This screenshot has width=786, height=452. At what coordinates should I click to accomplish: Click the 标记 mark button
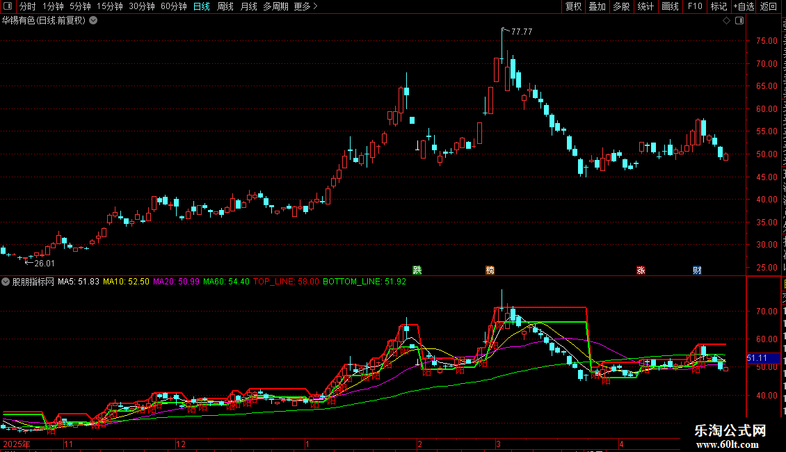pos(719,6)
